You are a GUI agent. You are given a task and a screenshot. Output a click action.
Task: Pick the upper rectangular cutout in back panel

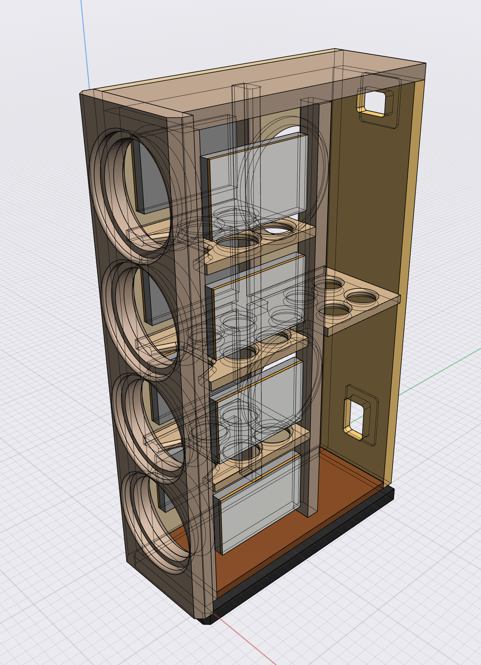[374, 102]
